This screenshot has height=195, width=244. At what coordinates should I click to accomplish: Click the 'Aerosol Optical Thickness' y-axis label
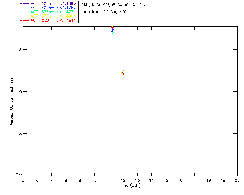click(x=11, y=101)
